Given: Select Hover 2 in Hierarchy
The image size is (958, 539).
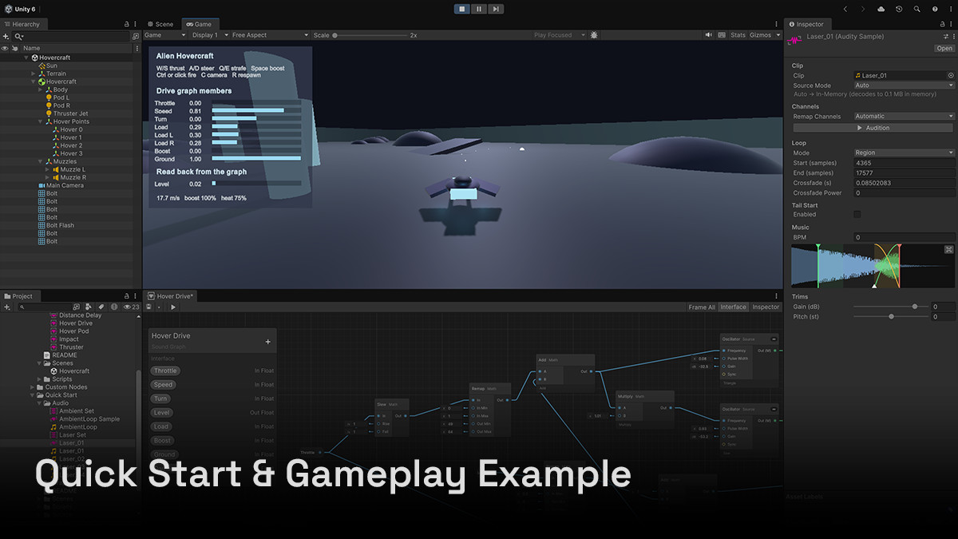Looking at the screenshot, I should point(67,145).
